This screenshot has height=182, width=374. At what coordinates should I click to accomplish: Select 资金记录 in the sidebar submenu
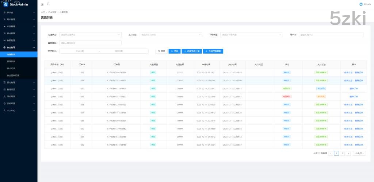point(11,68)
